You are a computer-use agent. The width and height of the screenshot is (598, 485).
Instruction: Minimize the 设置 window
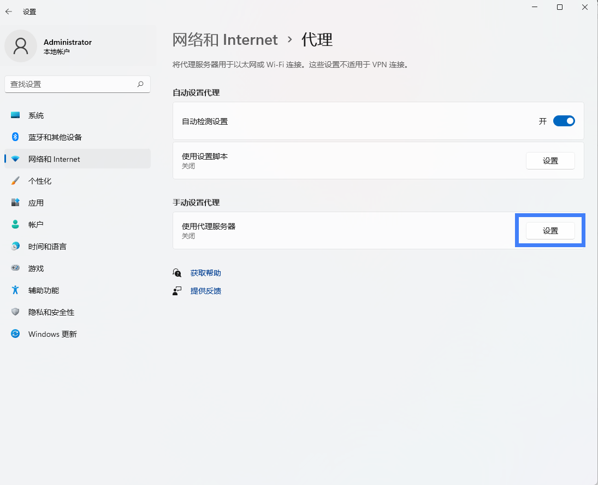click(x=535, y=7)
